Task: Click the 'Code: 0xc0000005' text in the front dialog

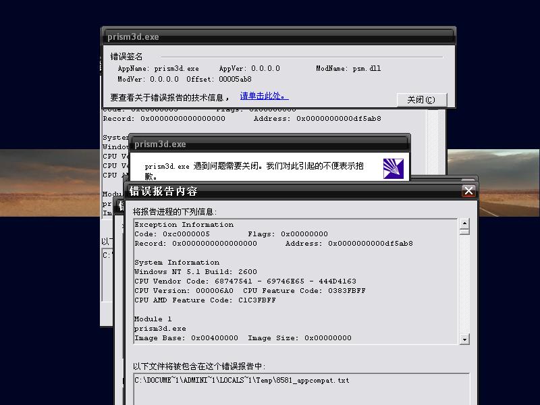Action: point(172,234)
